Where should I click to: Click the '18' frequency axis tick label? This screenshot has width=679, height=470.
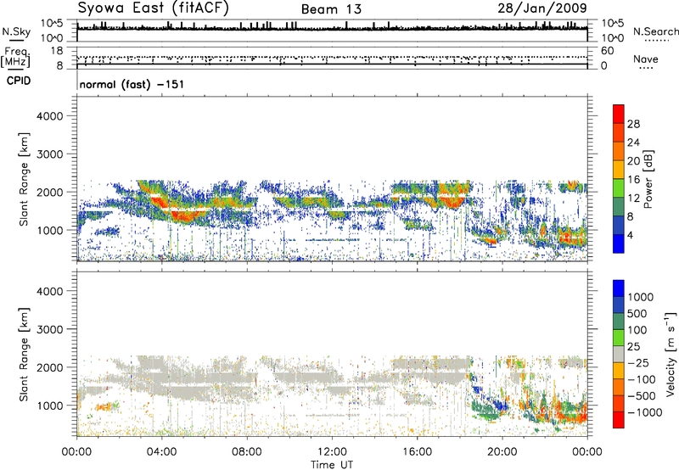57,51
